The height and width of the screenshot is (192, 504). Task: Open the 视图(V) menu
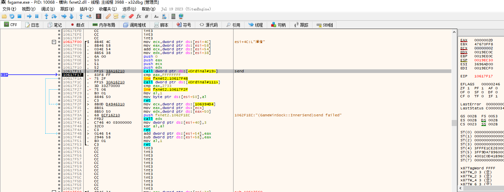pyautogui.click(x=29, y=9)
